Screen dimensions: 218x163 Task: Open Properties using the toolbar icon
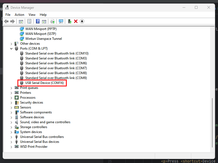tap(29, 21)
